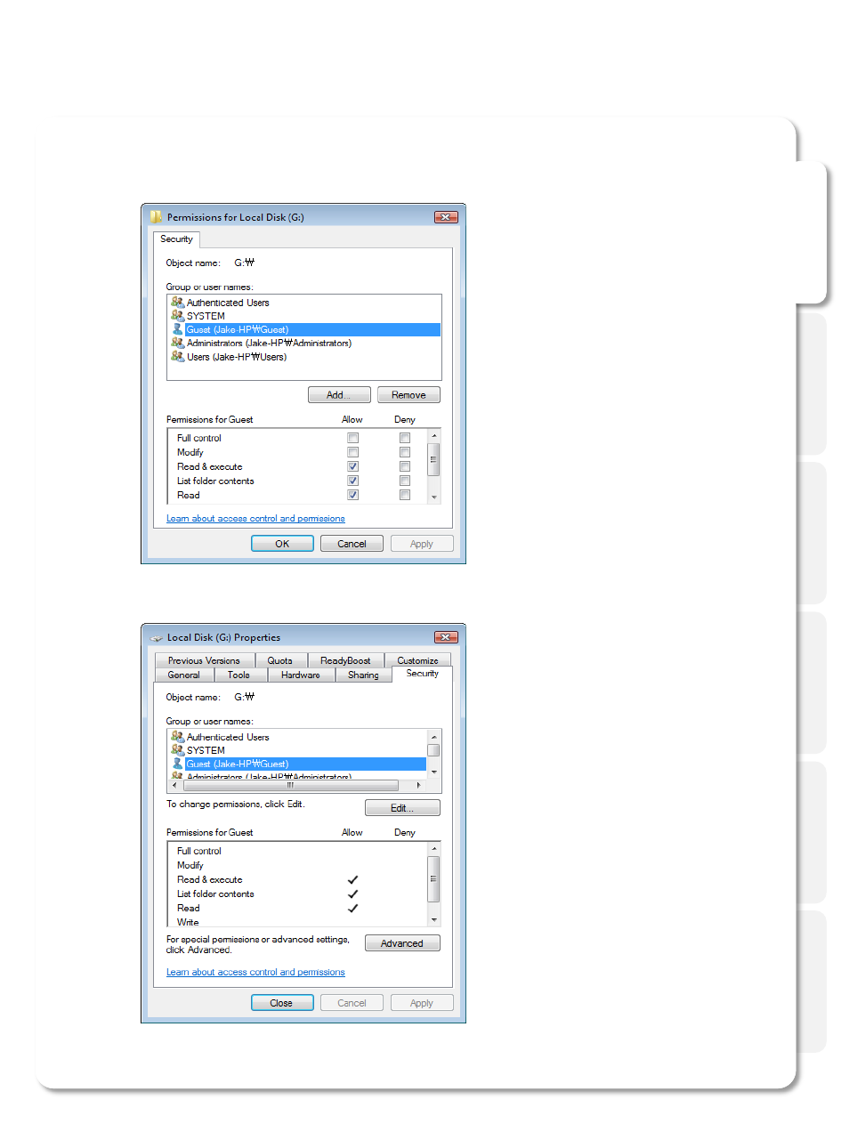Click horizontal scroll left arrow in Properties user list

[x=174, y=786]
